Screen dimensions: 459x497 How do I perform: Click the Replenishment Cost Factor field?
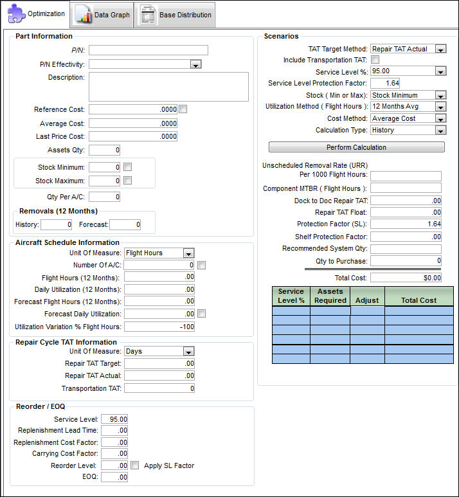pyautogui.click(x=114, y=442)
